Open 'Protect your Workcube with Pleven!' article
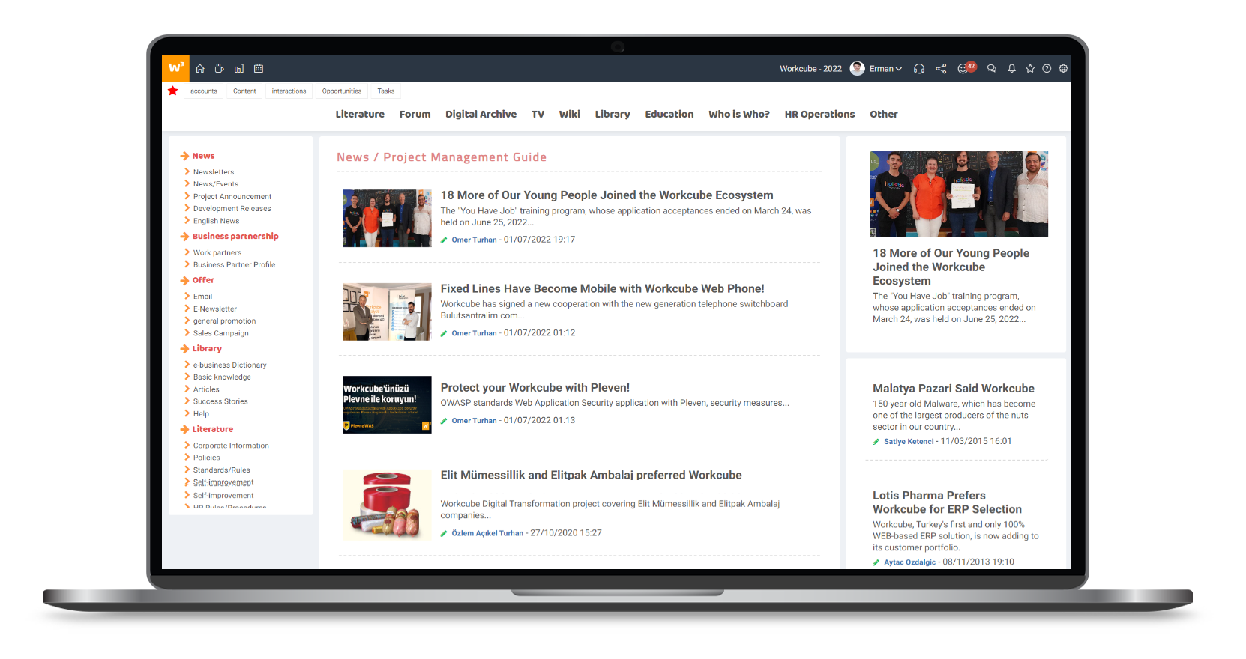Viewport: 1246px width, 659px height. point(535,388)
